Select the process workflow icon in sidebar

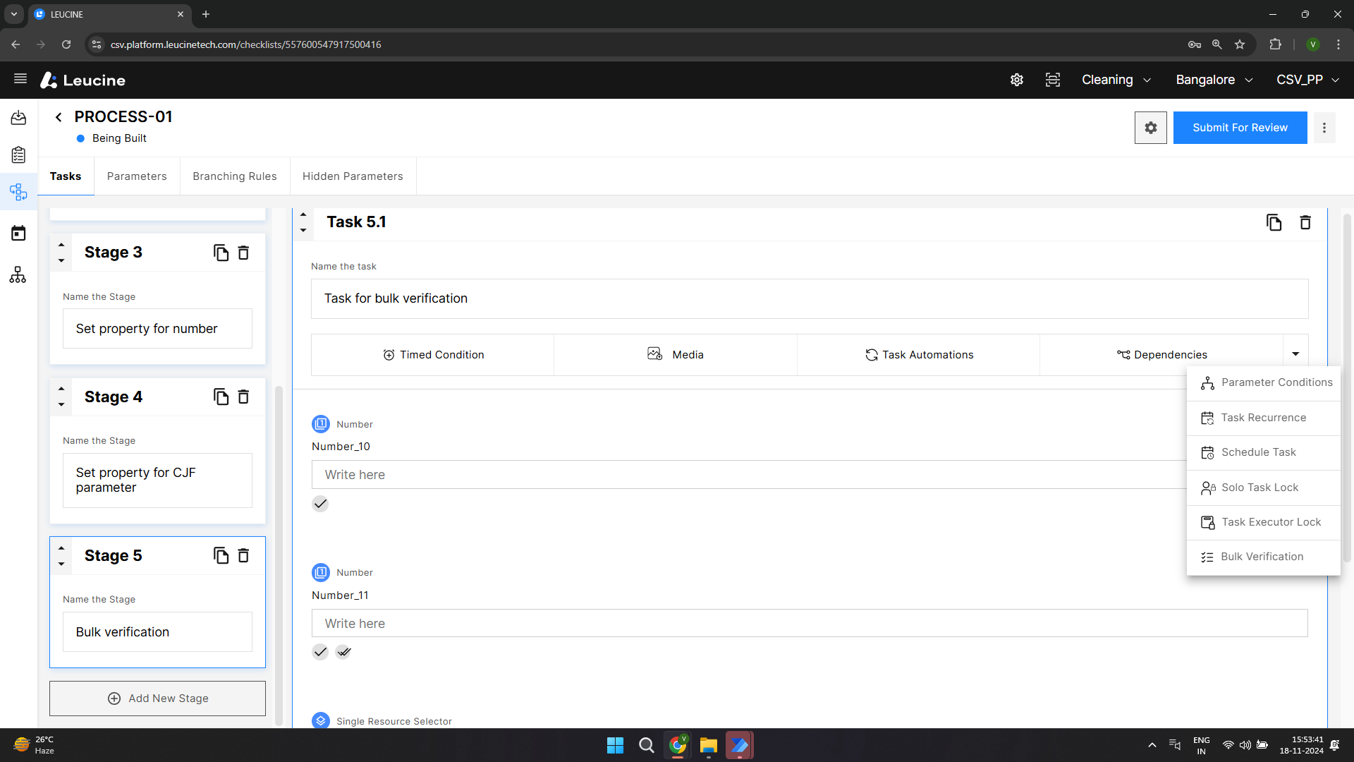(18, 192)
